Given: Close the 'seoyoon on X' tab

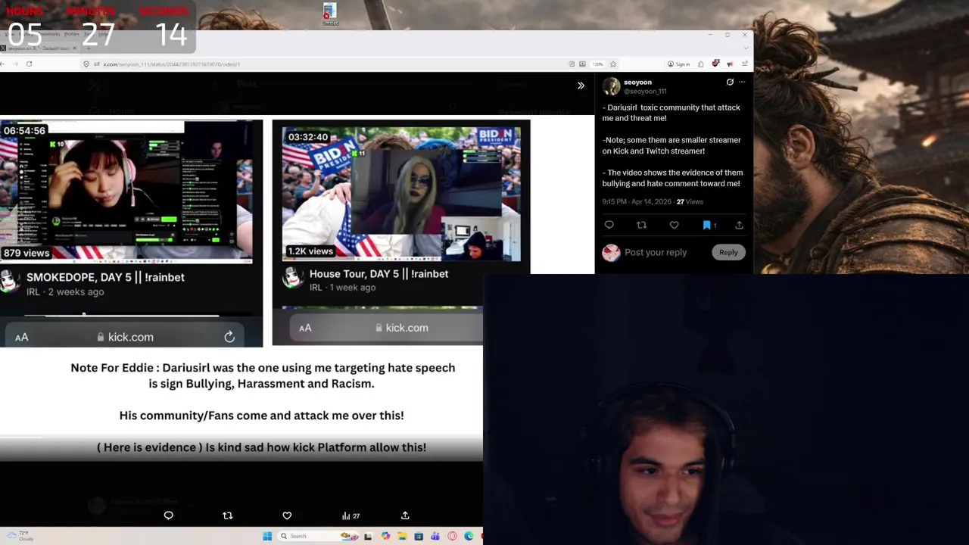Looking at the screenshot, I should point(74,48).
